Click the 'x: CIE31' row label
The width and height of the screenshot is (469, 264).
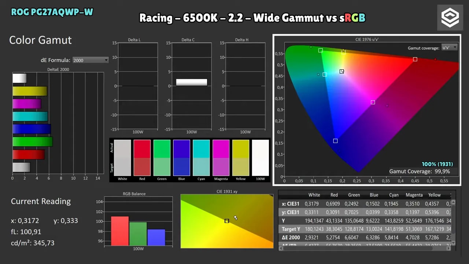[x=291, y=204]
